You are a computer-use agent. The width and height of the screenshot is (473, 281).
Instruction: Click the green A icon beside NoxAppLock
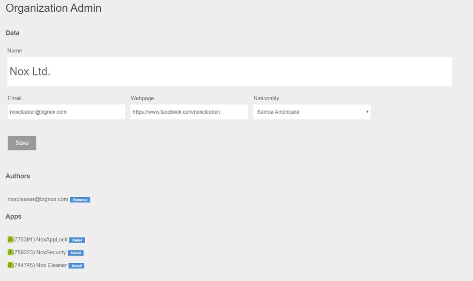click(10, 240)
